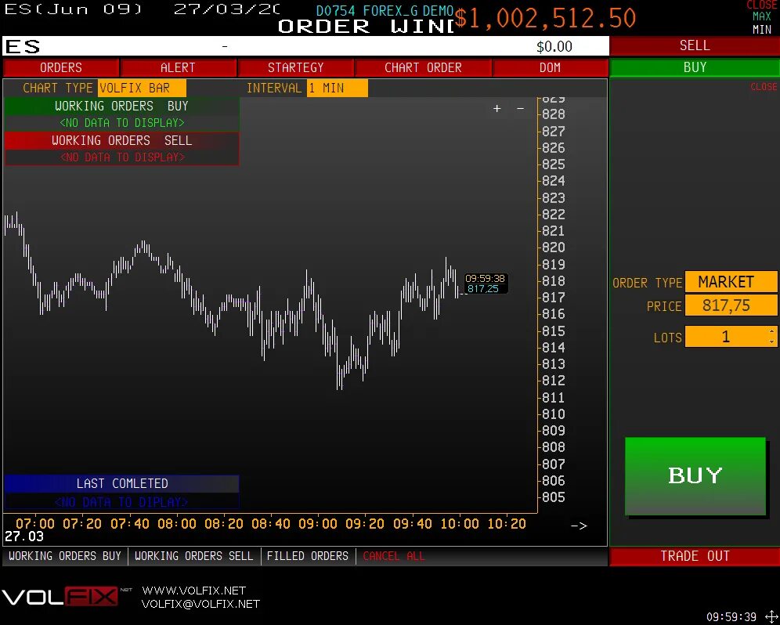Click the 10:00 time axis label
This screenshot has height=625, width=780.
[459, 523]
